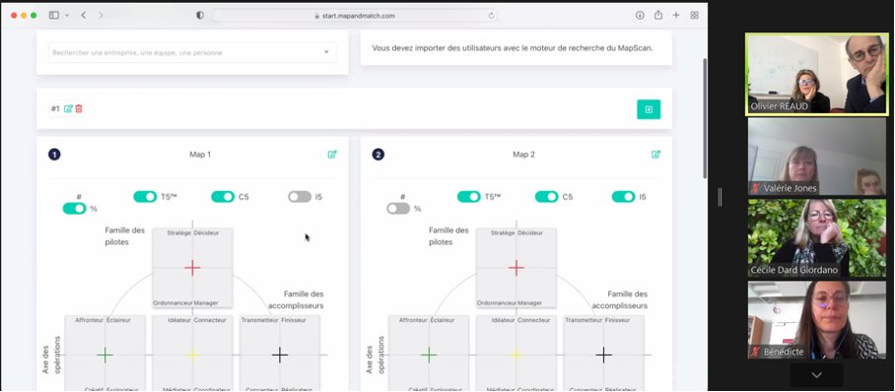Screen dimensions: 895x392
Task: Open Safari sidebar dropdown chevron
Action: click(67, 16)
